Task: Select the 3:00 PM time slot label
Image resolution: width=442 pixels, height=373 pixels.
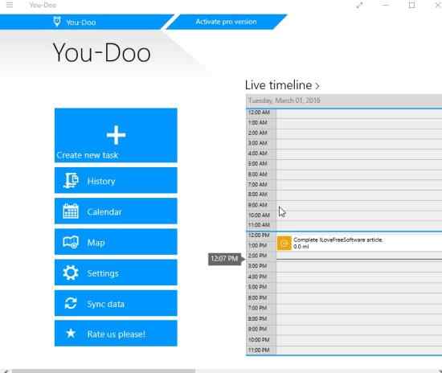Action: (257, 266)
